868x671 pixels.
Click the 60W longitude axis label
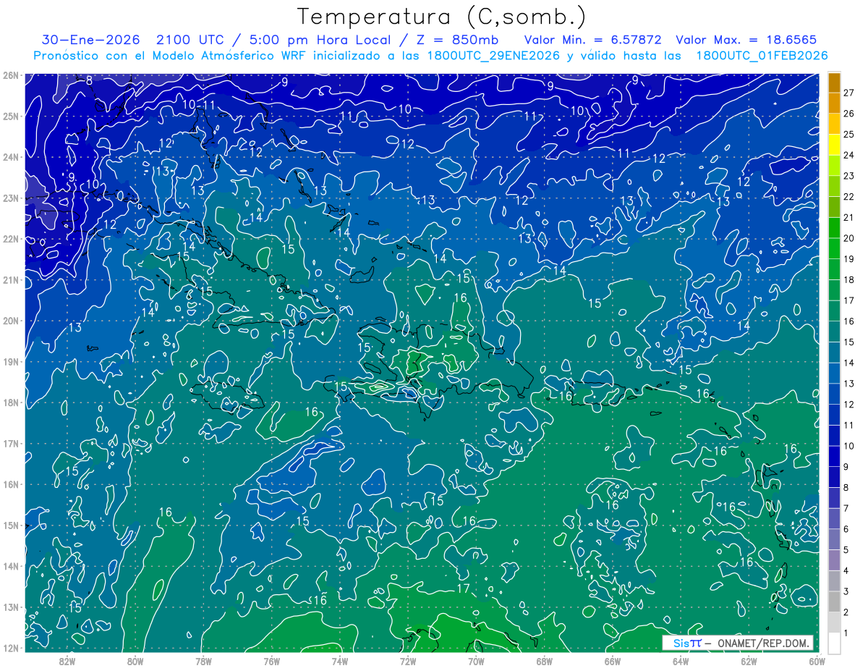816,661
